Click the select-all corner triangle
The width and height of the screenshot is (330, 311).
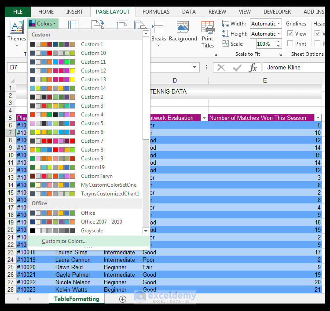pos(13,81)
